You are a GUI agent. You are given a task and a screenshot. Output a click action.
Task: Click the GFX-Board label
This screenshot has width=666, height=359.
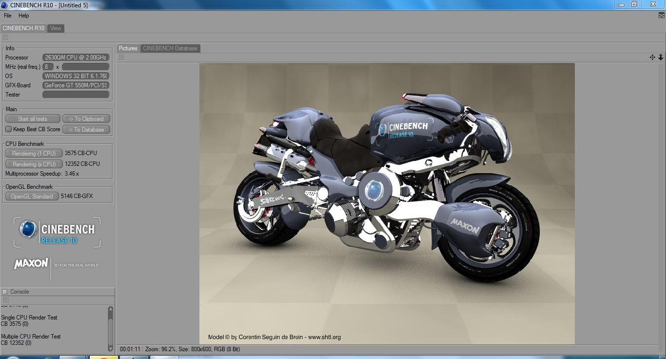(x=18, y=85)
